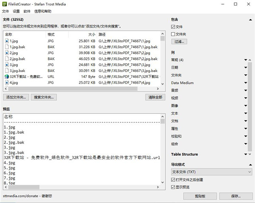This screenshot has height=203, width=255.
Task: Click the 5.jpg line in preview
Action: click(x=9, y=168)
